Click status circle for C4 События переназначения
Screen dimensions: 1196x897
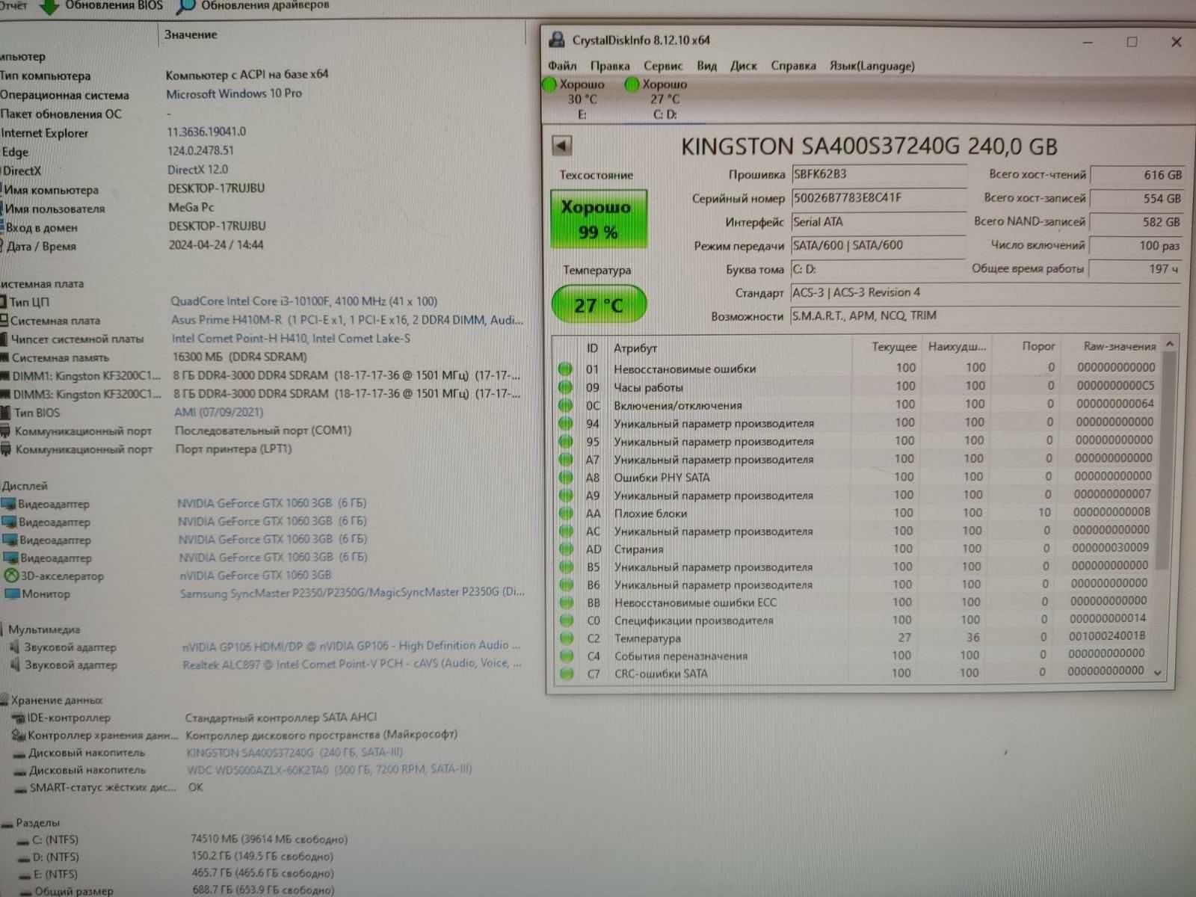pyautogui.click(x=567, y=656)
